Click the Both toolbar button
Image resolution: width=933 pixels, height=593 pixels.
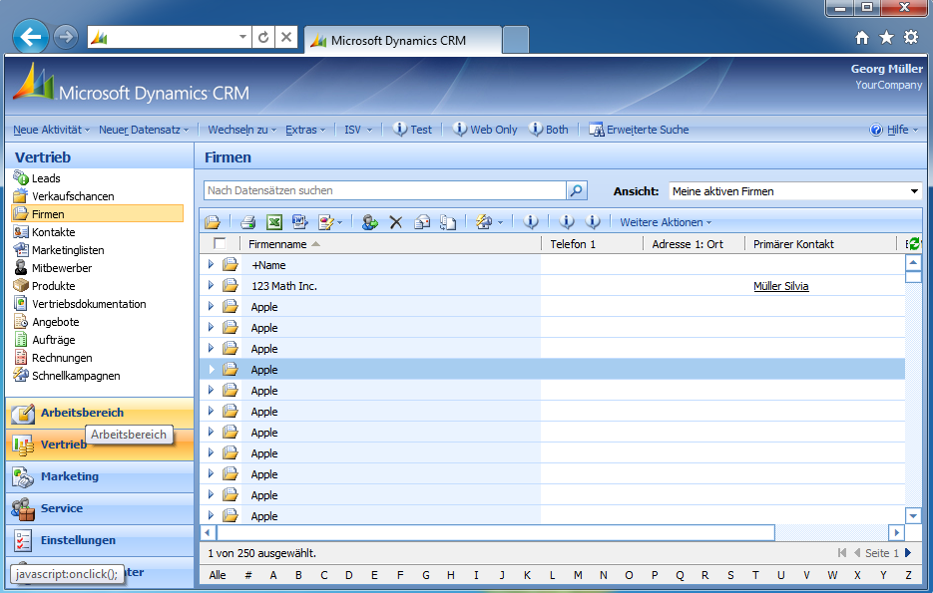[549, 130]
